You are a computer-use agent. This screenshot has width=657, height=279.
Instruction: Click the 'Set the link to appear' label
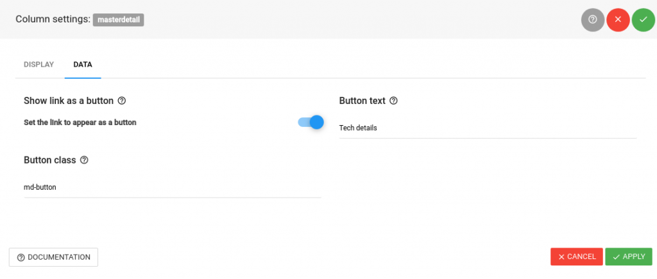(80, 123)
